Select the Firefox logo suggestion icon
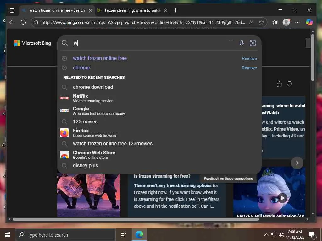 tap(64, 133)
